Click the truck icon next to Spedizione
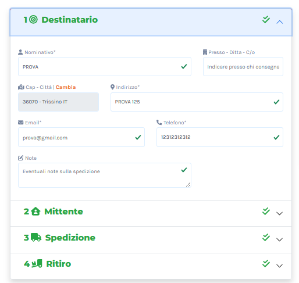 pos(36,238)
